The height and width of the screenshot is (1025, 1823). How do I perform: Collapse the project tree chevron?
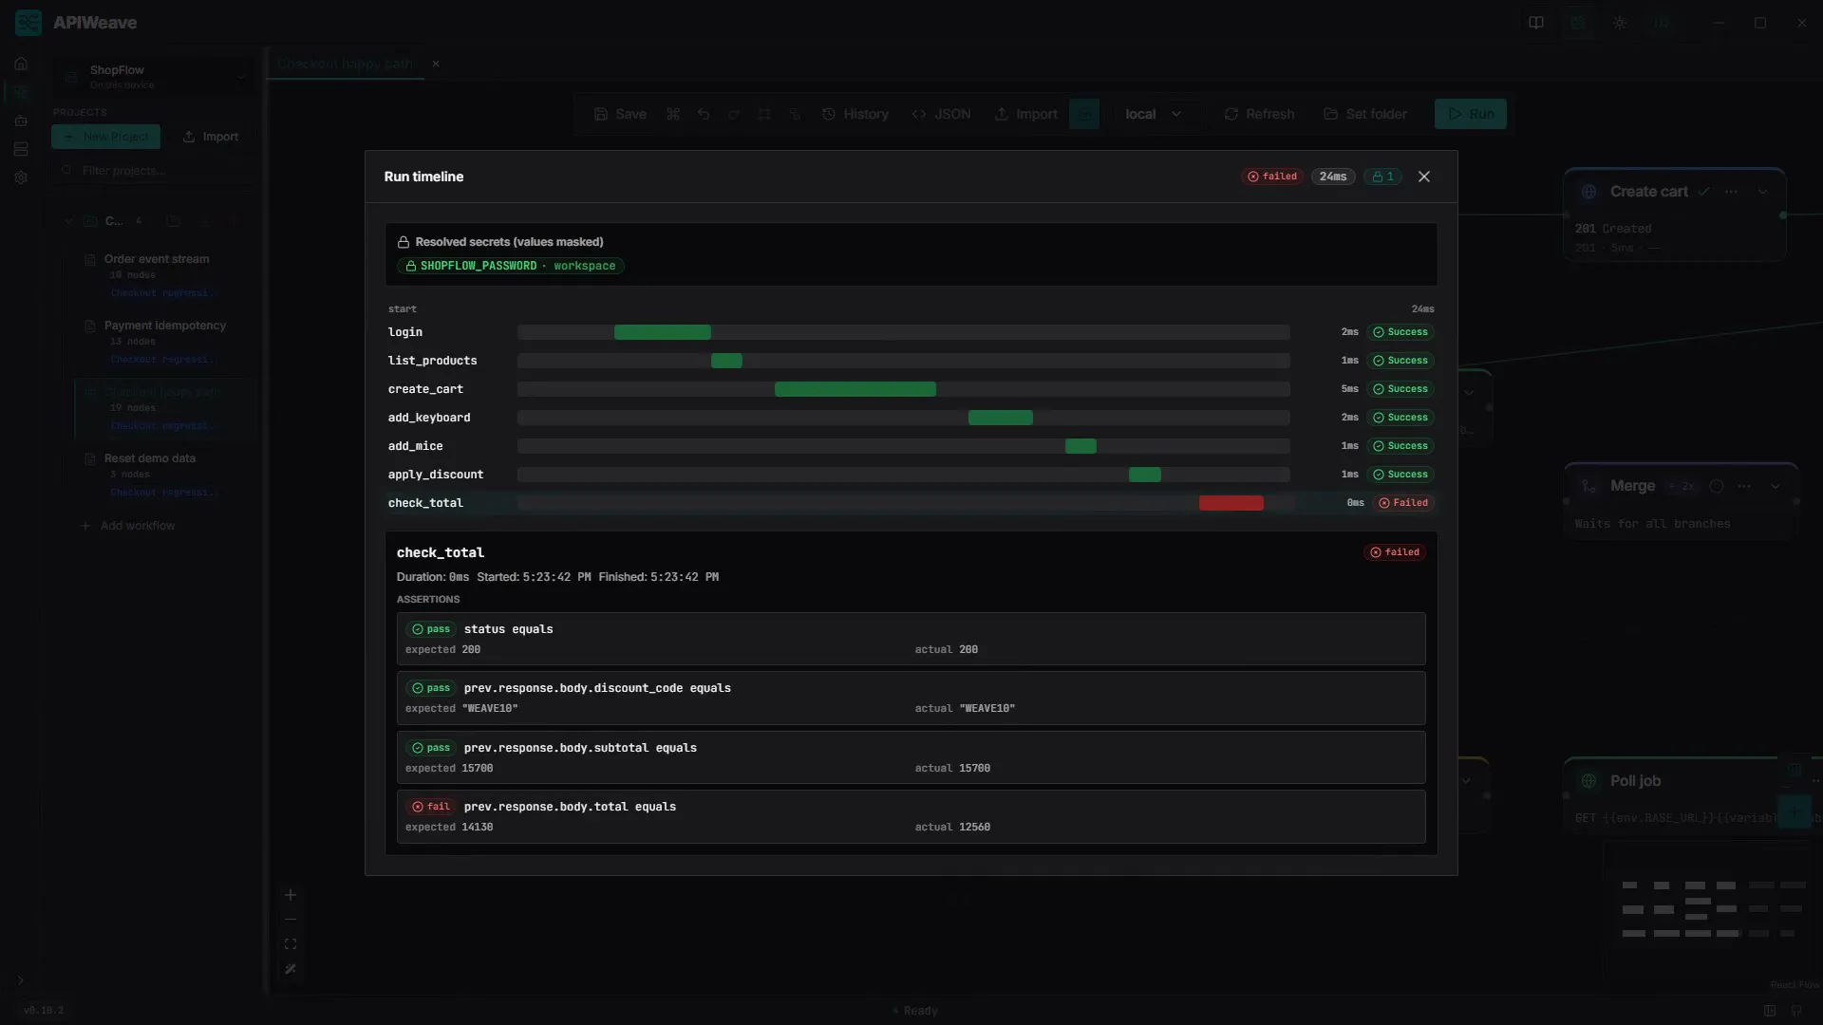(68, 221)
